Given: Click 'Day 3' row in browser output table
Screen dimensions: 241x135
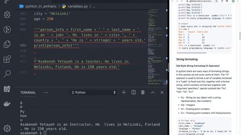Looking at the screenshot, I should 191,40.
